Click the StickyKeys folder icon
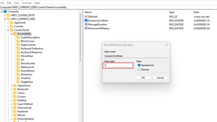Viewport: 217px width, 122px height. click(x=18, y=75)
